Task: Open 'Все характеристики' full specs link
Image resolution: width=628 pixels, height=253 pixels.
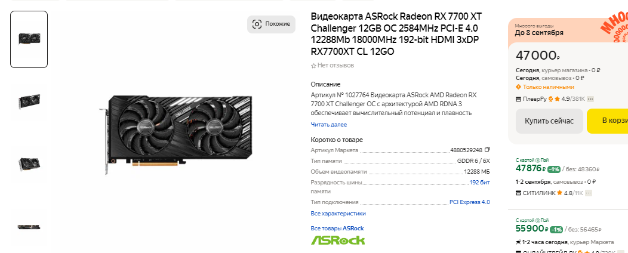Action: pyautogui.click(x=338, y=214)
